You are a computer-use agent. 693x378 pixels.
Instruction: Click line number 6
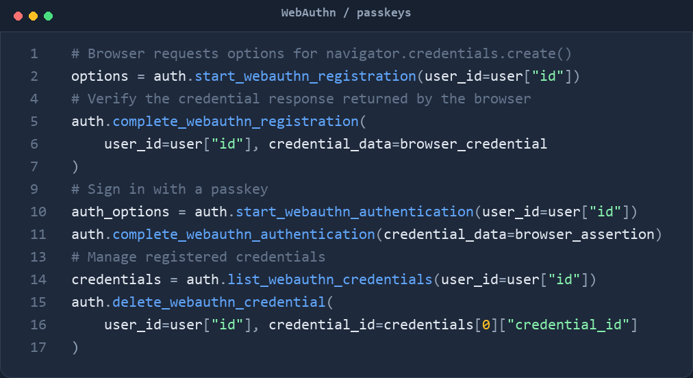click(34, 144)
